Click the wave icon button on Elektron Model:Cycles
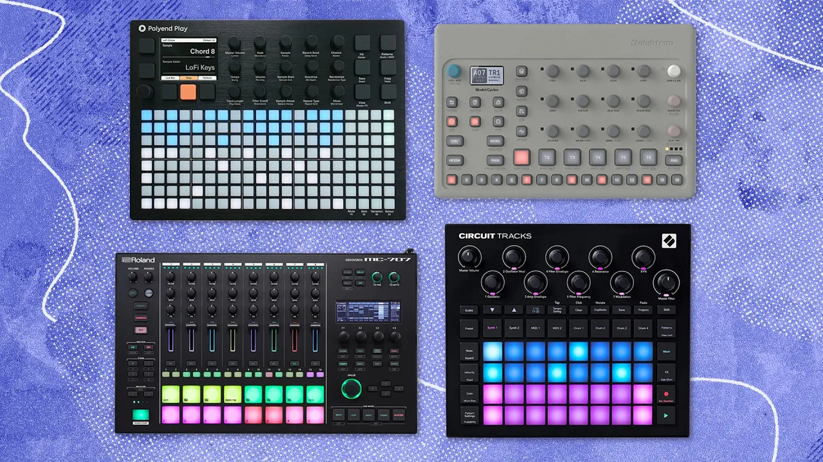This screenshot has height=462, width=823. point(521,131)
